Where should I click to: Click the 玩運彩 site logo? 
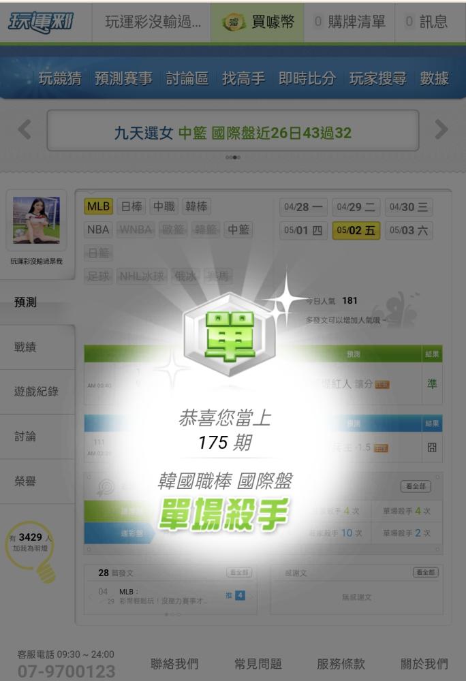click(41, 22)
